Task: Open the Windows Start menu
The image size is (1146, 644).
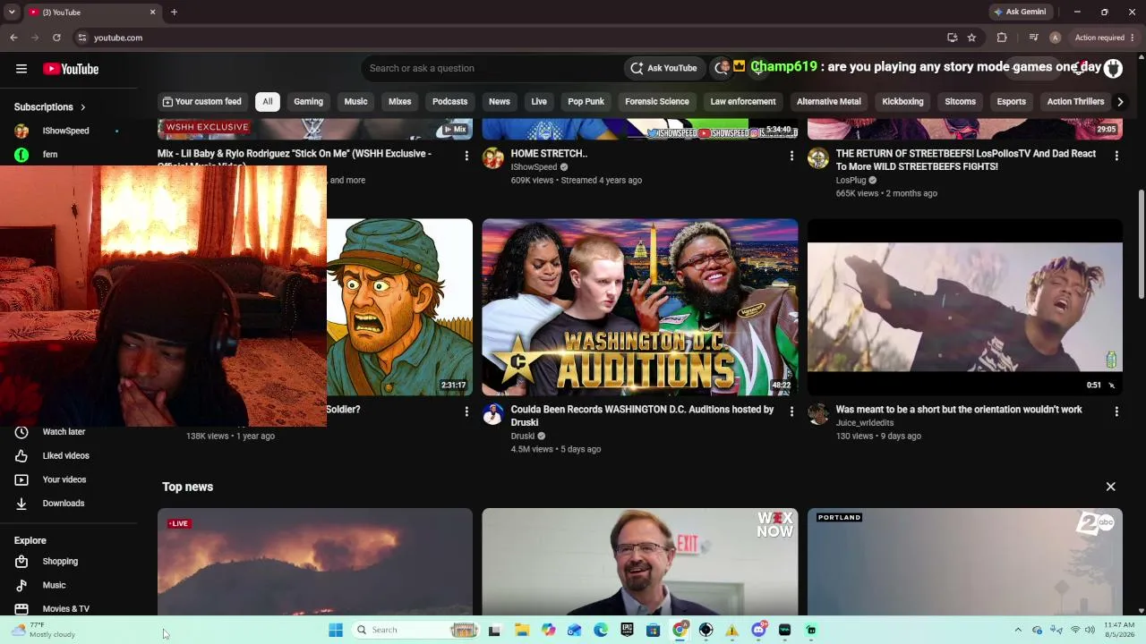Action: point(336,631)
